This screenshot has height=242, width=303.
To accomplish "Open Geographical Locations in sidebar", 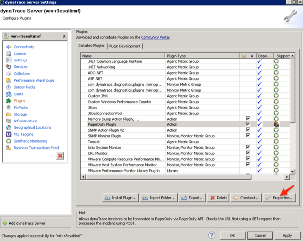I will [x=32, y=127].
